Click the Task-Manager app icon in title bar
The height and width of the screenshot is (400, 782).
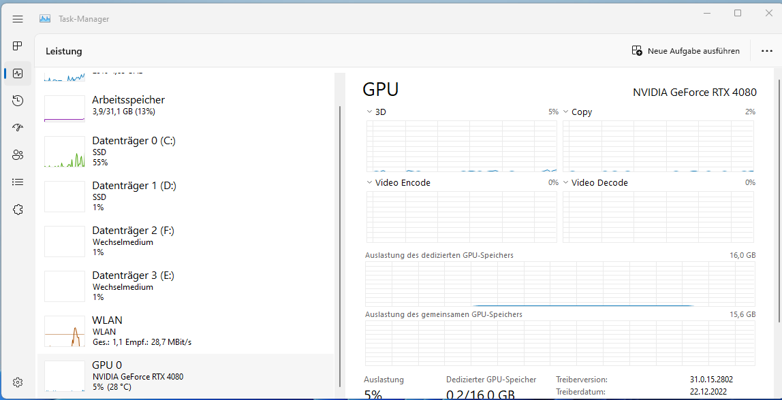tap(45, 19)
